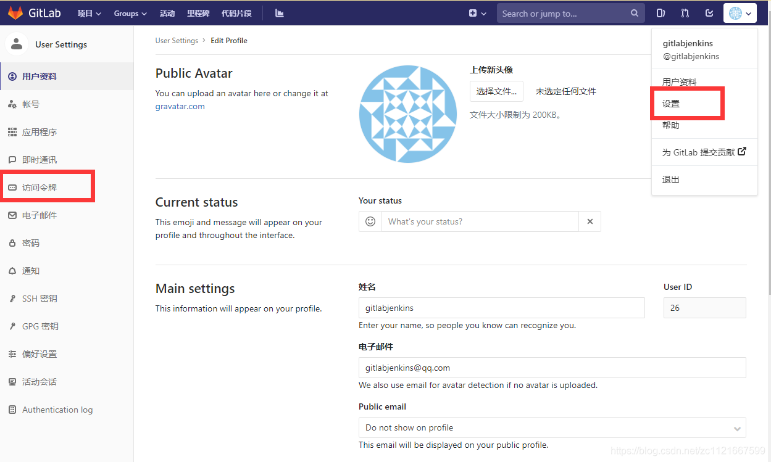Click User Settings sidebar header
This screenshot has width=771, height=462.
pyautogui.click(x=61, y=44)
